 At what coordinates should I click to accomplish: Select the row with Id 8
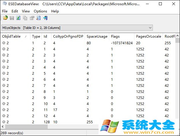[88, 92]
